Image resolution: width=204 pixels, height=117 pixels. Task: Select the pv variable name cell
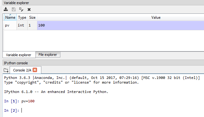click(10, 25)
